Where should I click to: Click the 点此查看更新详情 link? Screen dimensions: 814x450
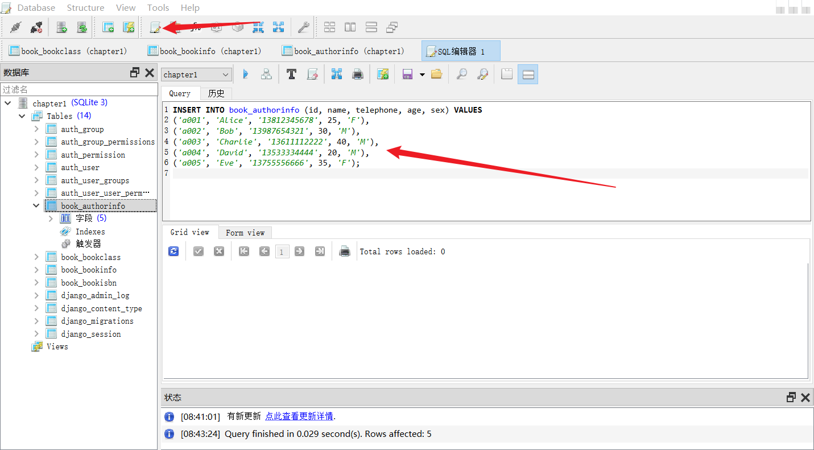(299, 416)
